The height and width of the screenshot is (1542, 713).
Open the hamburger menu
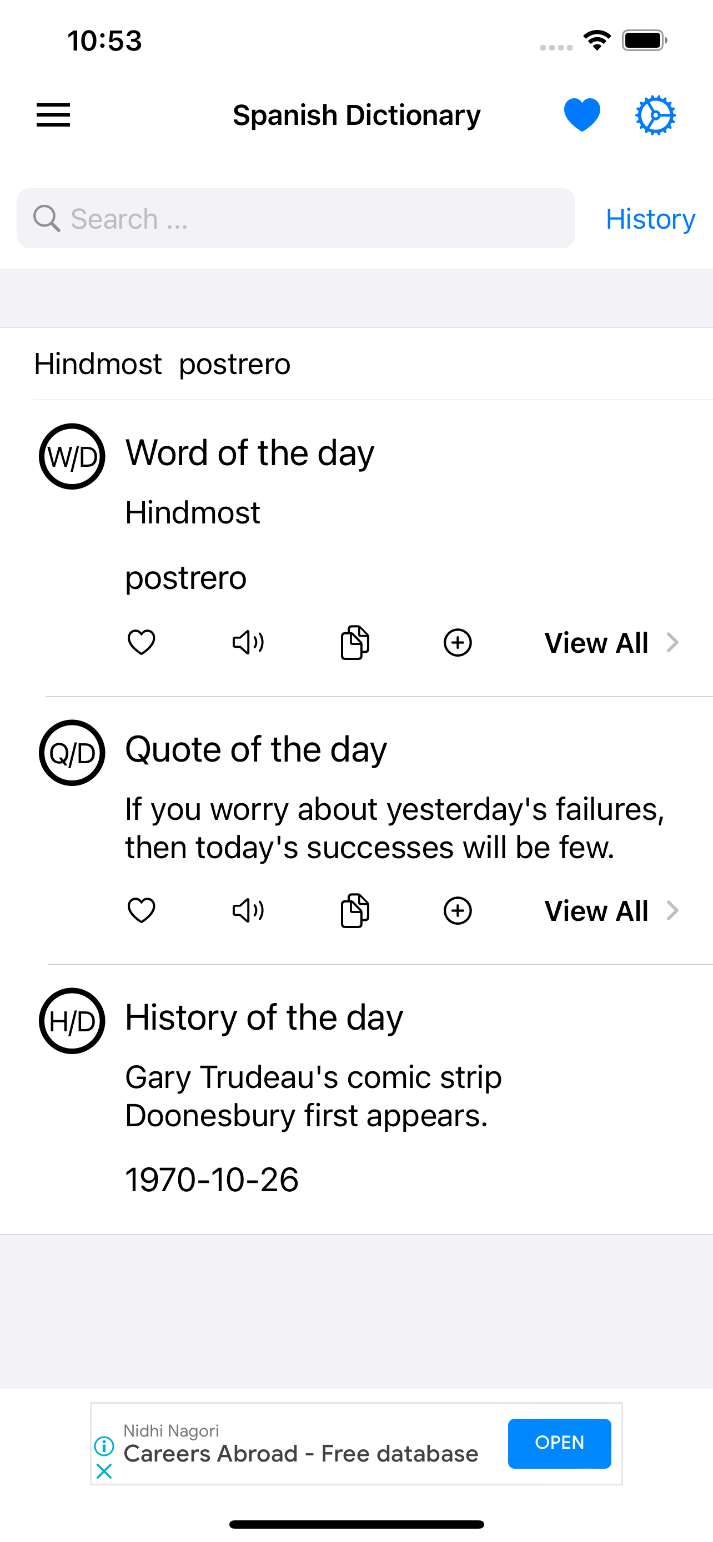tap(53, 115)
